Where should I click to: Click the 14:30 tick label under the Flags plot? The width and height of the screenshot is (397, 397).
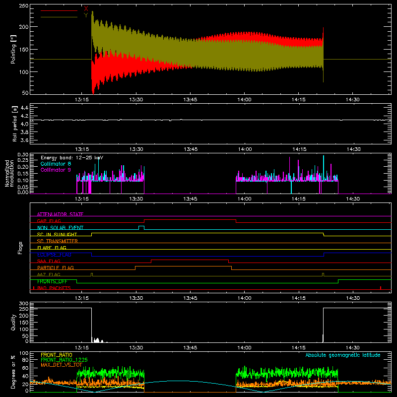(353, 298)
